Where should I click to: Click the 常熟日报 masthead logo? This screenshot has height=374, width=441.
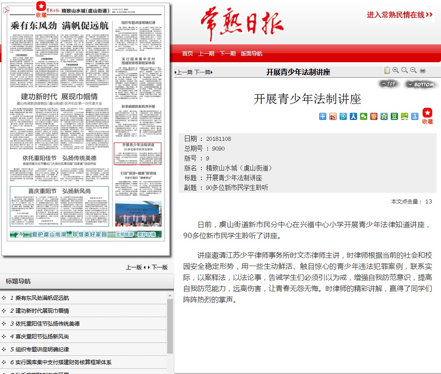242,24
